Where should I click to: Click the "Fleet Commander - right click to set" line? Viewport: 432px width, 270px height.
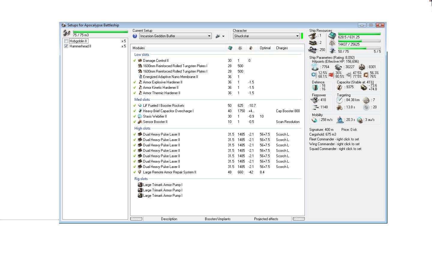click(x=334, y=139)
